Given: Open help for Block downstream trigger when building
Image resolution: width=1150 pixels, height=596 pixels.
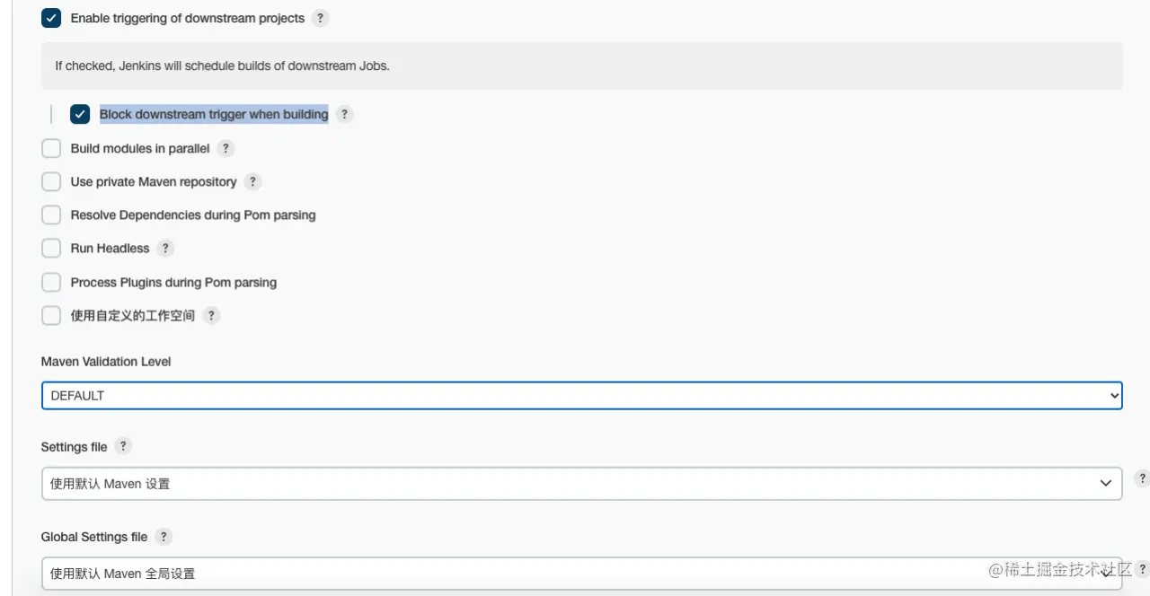Looking at the screenshot, I should tap(345, 114).
